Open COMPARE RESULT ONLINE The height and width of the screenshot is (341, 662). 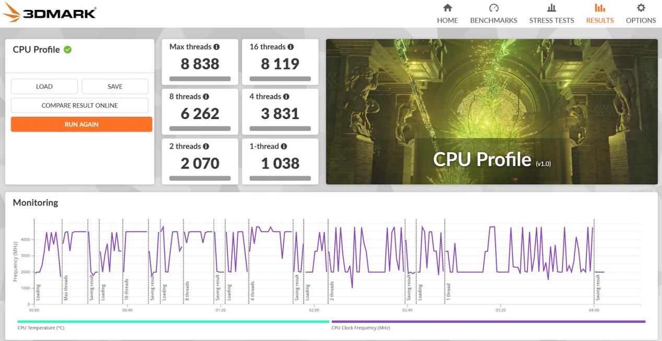pyautogui.click(x=79, y=105)
